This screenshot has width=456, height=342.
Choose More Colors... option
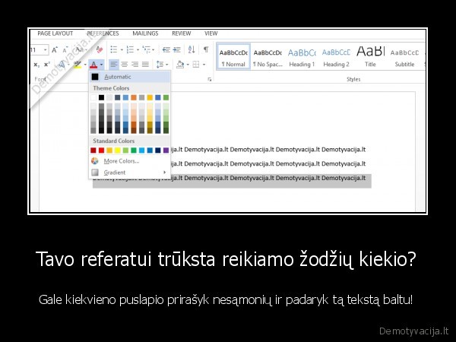121,161
